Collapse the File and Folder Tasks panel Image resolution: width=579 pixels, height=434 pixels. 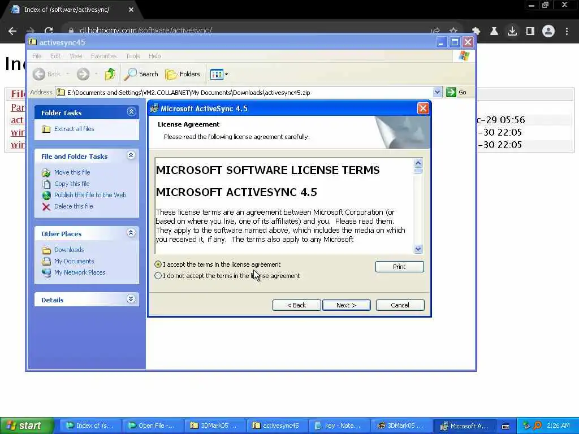tap(131, 155)
